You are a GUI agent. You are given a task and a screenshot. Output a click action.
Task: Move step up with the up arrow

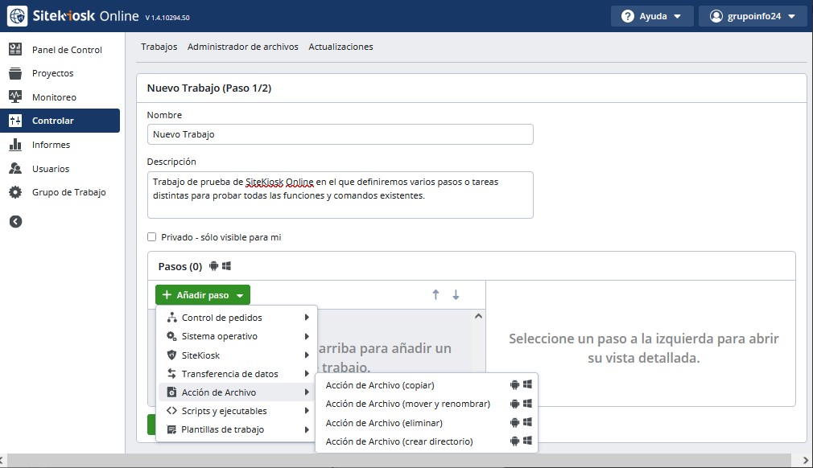point(435,295)
